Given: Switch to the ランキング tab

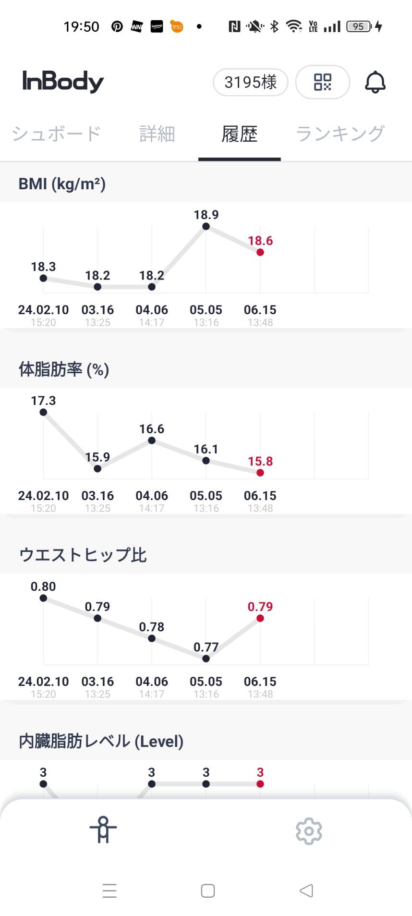Looking at the screenshot, I should 340,134.
